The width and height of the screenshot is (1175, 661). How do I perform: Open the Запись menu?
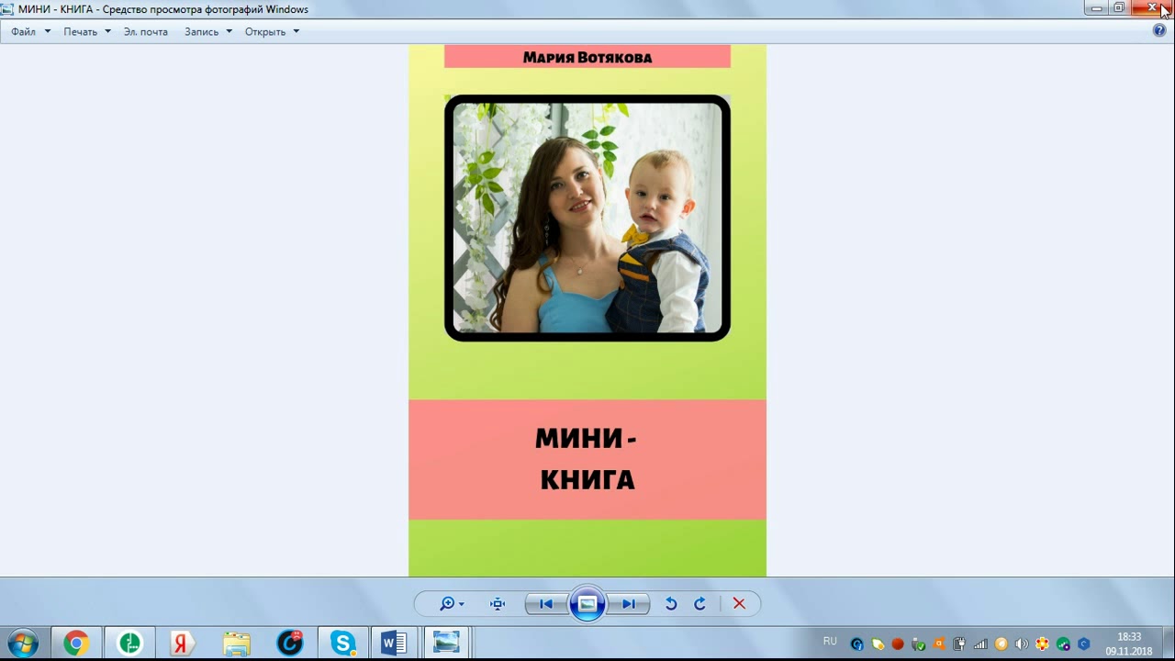208,31
